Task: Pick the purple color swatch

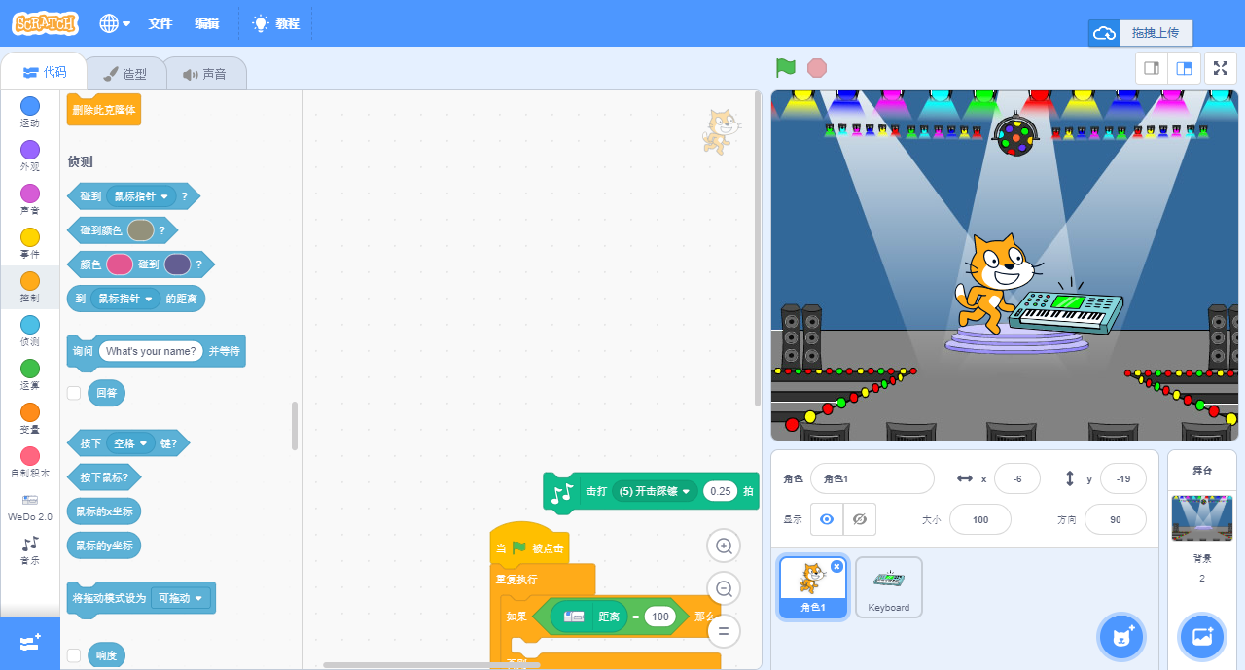Action: (x=177, y=264)
